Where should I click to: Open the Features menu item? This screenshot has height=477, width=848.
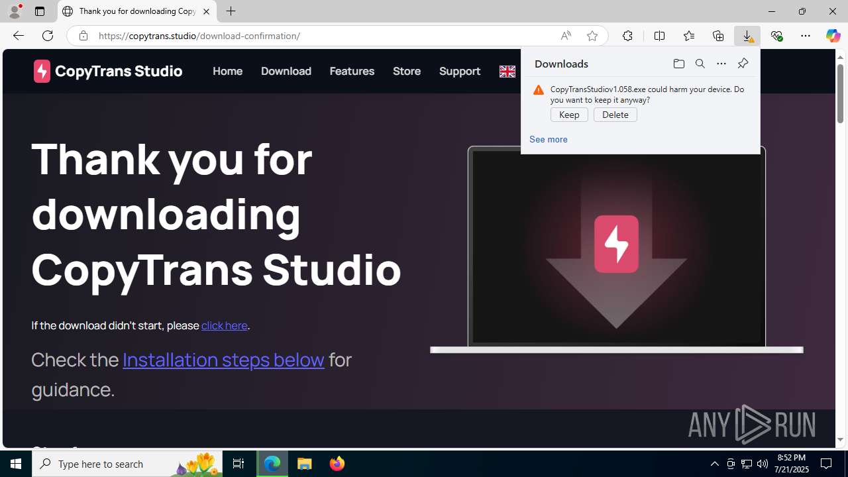point(352,71)
